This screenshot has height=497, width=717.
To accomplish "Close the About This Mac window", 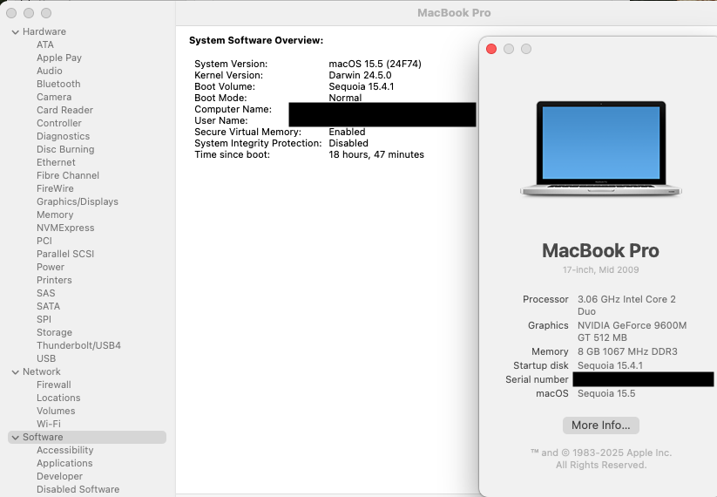I will (491, 49).
